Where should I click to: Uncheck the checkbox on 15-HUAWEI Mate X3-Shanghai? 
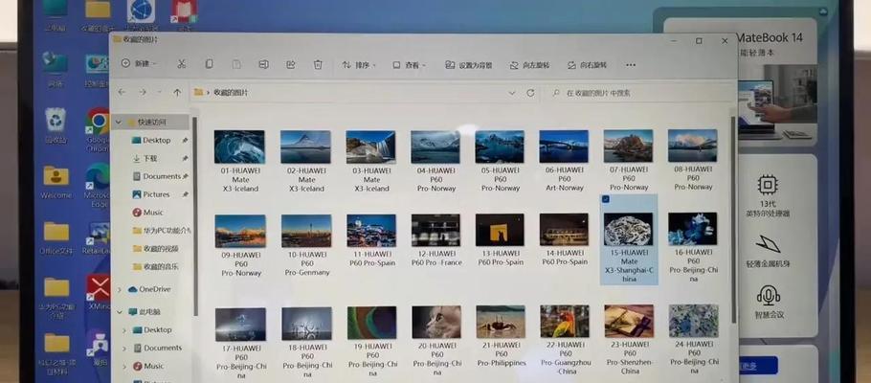[606, 199]
